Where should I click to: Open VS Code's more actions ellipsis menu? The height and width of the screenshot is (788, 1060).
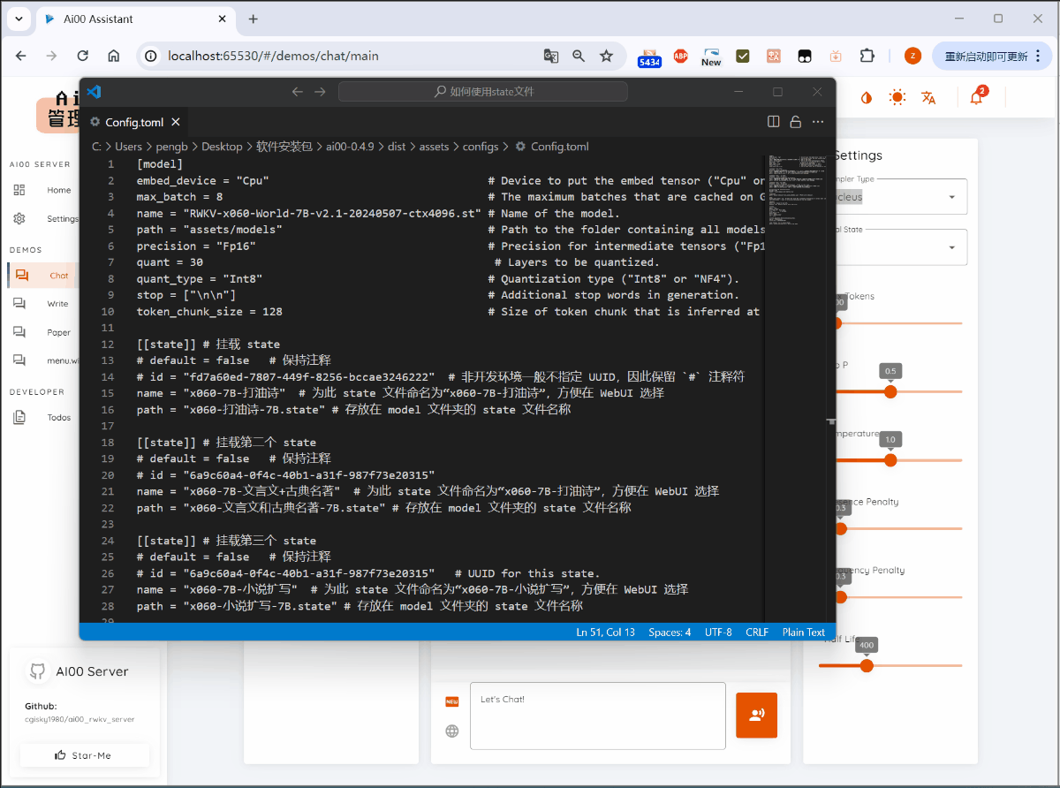(x=817, y=121)
